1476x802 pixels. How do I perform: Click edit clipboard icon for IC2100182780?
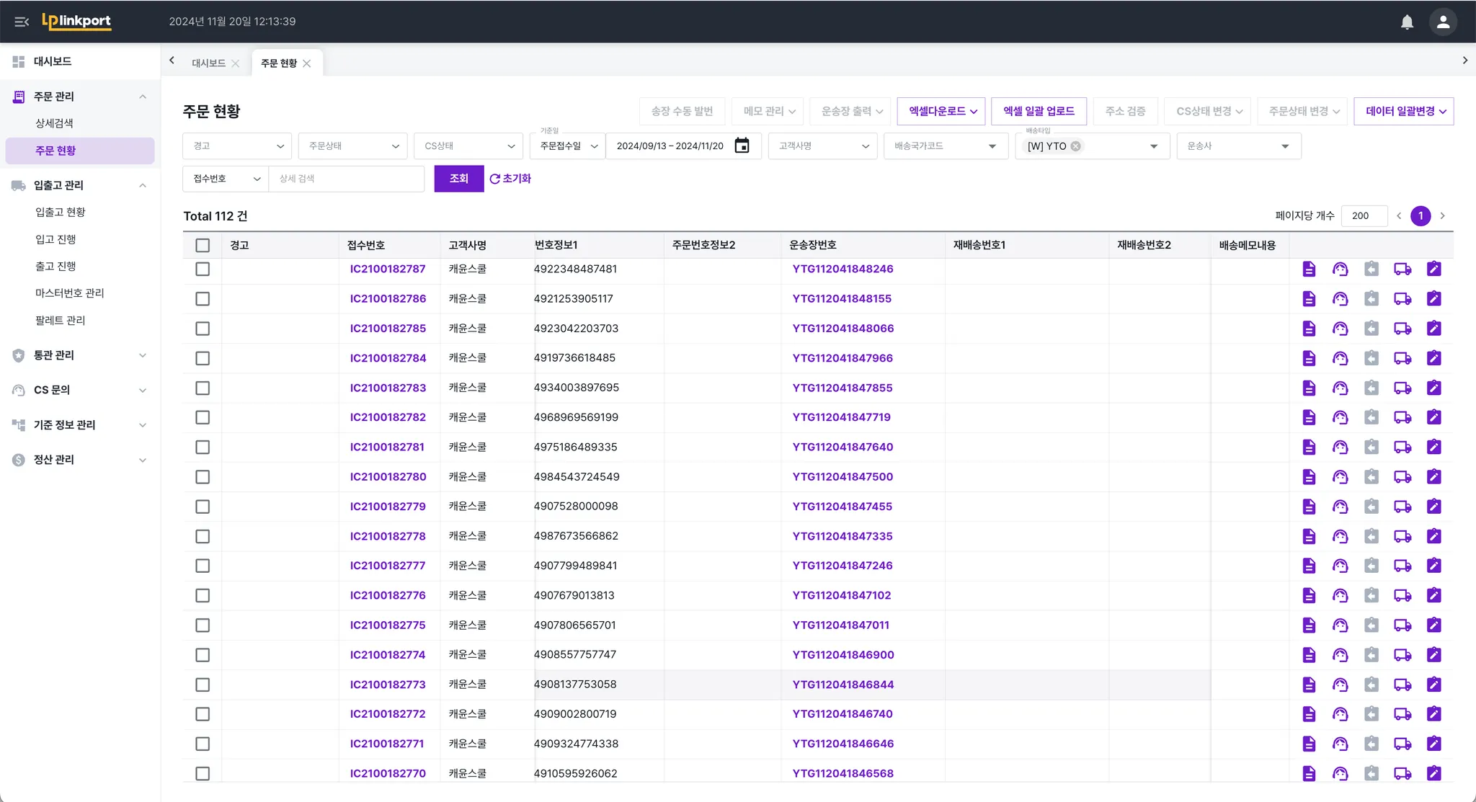(1433, 476)
